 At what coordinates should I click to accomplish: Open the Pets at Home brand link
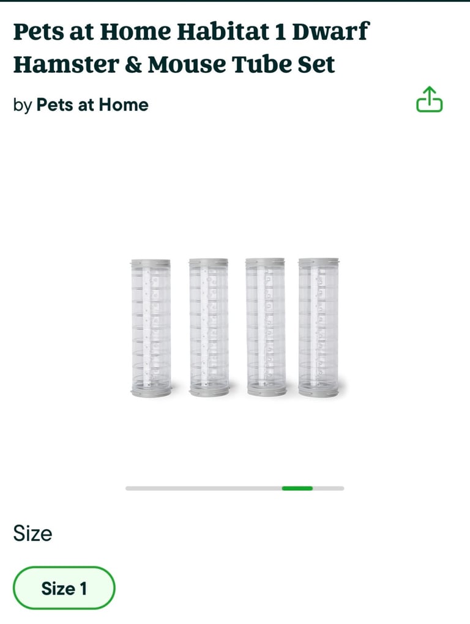click(92, 105)
